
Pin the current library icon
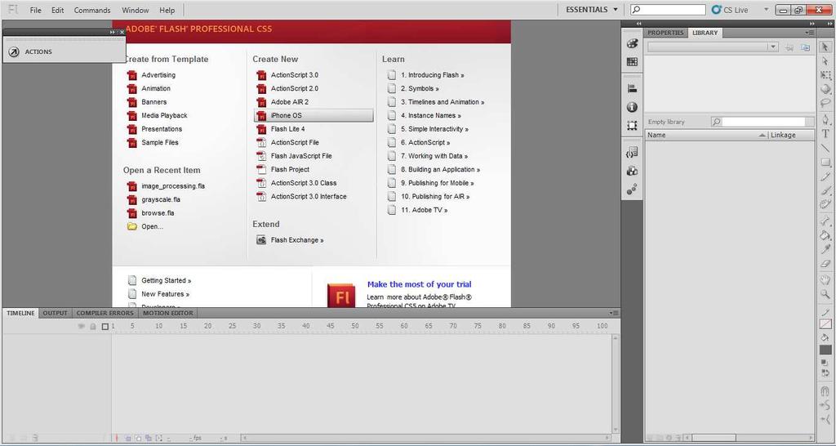point(790,47)
